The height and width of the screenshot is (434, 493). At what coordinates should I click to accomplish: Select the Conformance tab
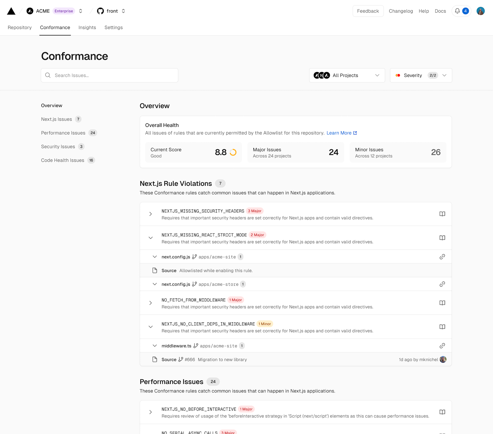[55, 27]
